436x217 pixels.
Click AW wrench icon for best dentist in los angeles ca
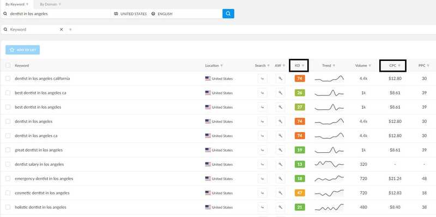pos(280,93)
